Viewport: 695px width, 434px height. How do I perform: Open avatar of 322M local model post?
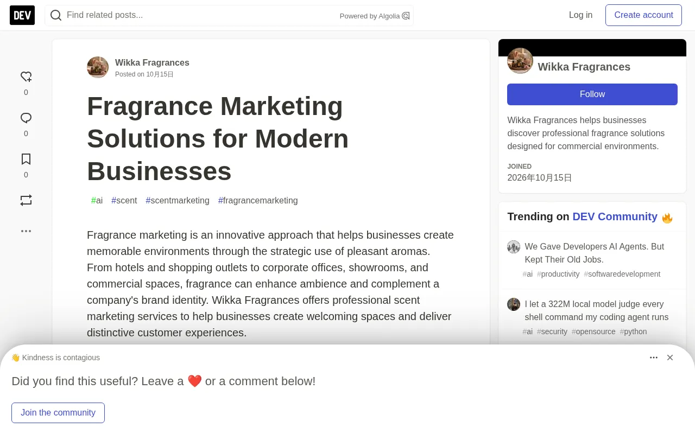tap(514, 304)
